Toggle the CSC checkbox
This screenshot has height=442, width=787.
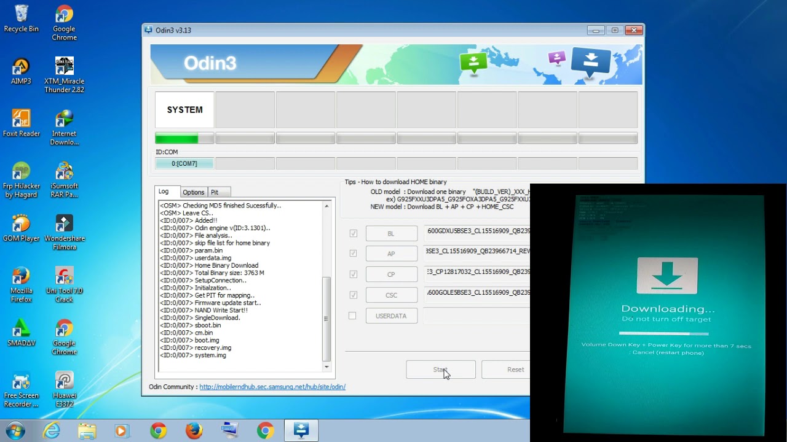tap(353, 295)
